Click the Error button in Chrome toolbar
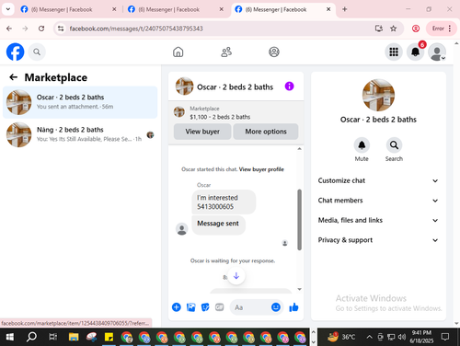Viewport: 460px width, 346px height. click(442, 29)
